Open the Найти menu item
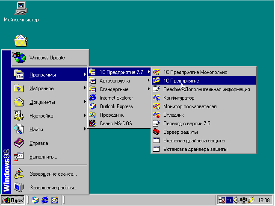 pos(50,129)
